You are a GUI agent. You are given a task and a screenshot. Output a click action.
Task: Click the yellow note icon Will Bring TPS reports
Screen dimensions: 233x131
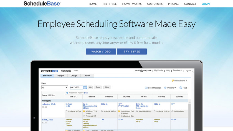(84, 111)
